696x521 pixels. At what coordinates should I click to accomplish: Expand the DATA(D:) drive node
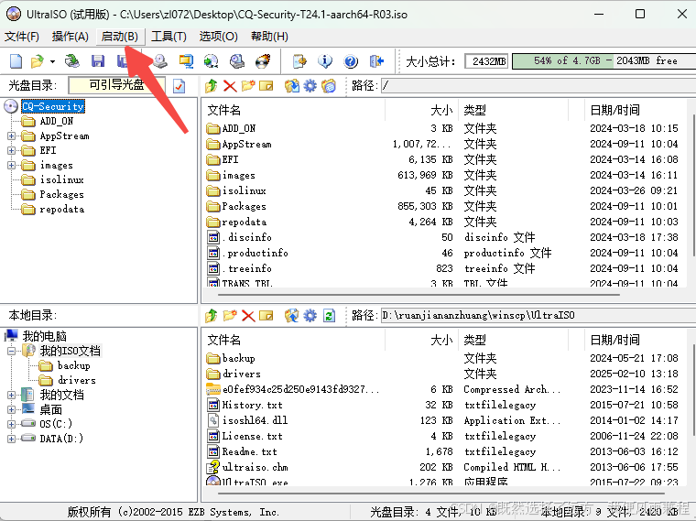click(12, 439)
